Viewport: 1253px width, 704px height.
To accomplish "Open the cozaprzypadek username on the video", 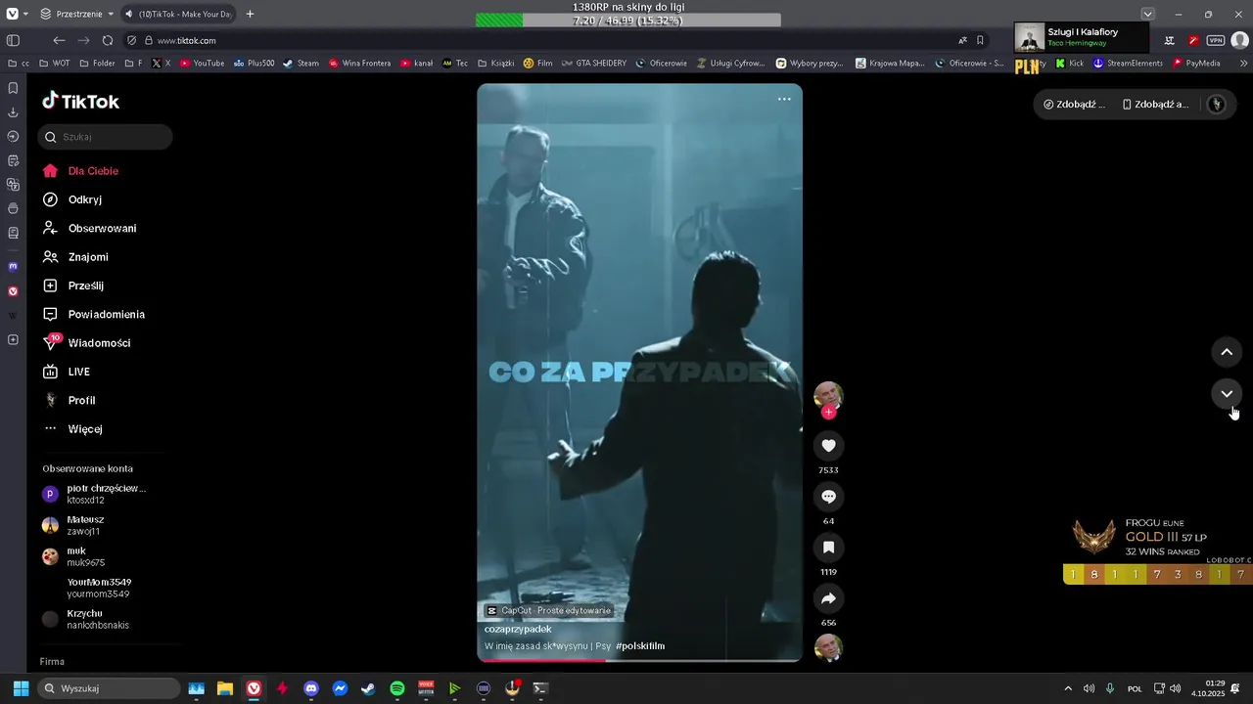I will point(518,630).
